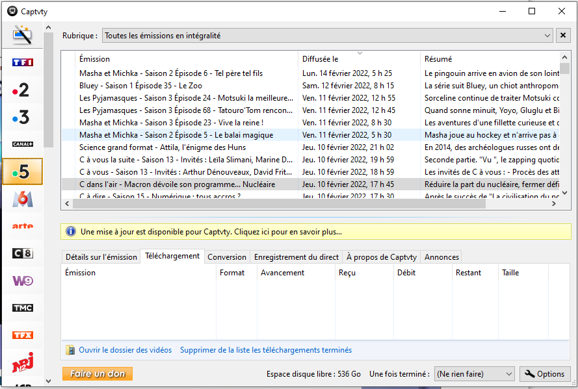
Task: Switch to the Conversion tab
Action: click(x=227, y=257)
